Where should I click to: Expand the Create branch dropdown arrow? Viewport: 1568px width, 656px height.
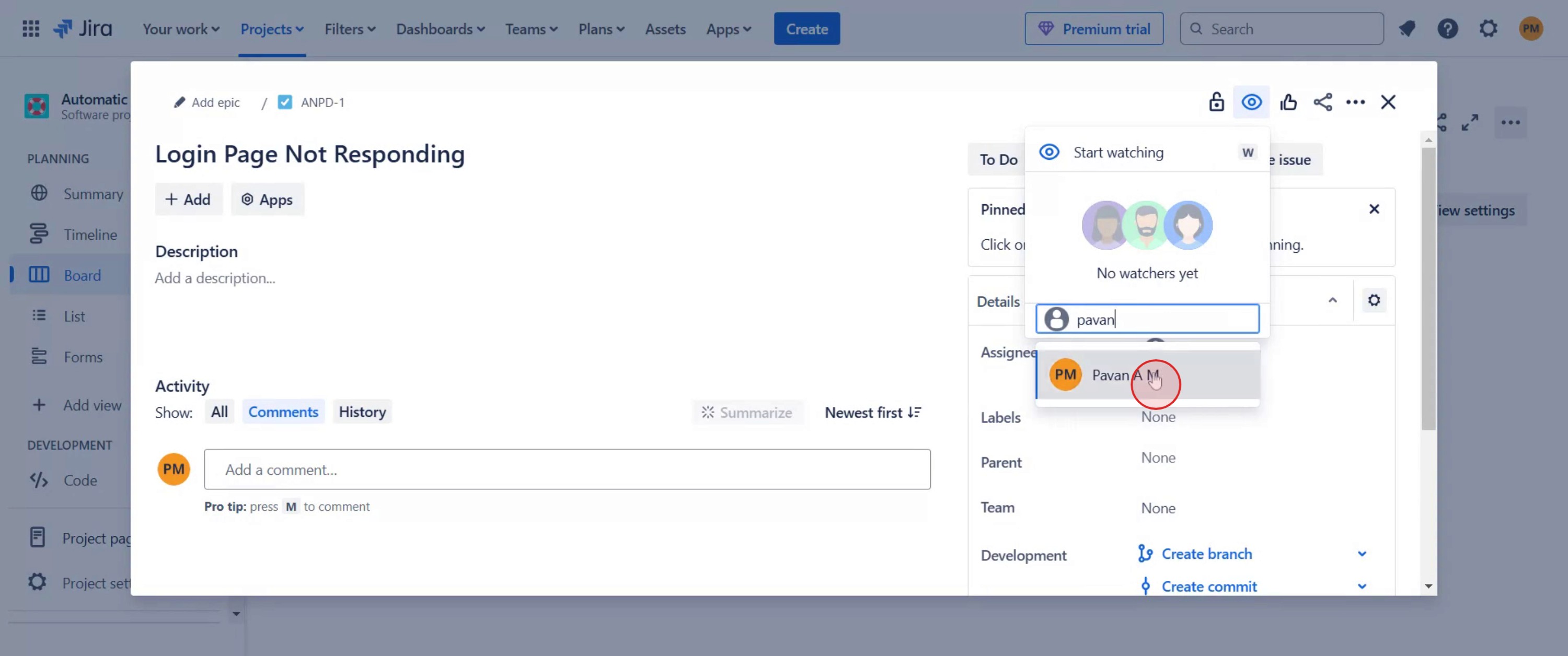(x=1362, y=554)
